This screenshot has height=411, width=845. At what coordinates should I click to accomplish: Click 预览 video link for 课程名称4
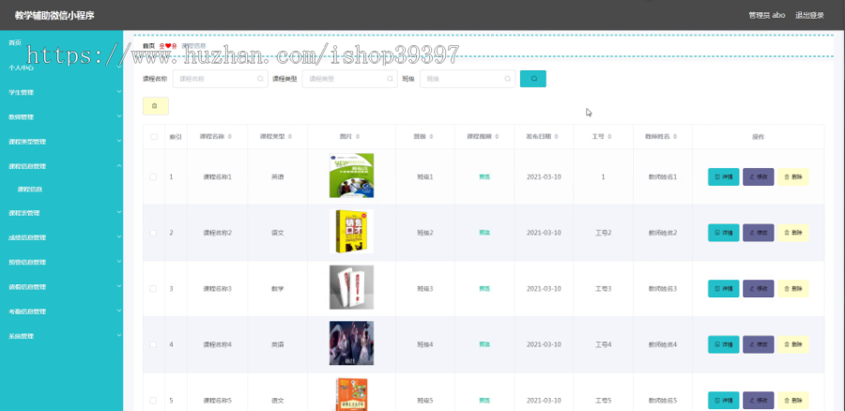point(484,344)
